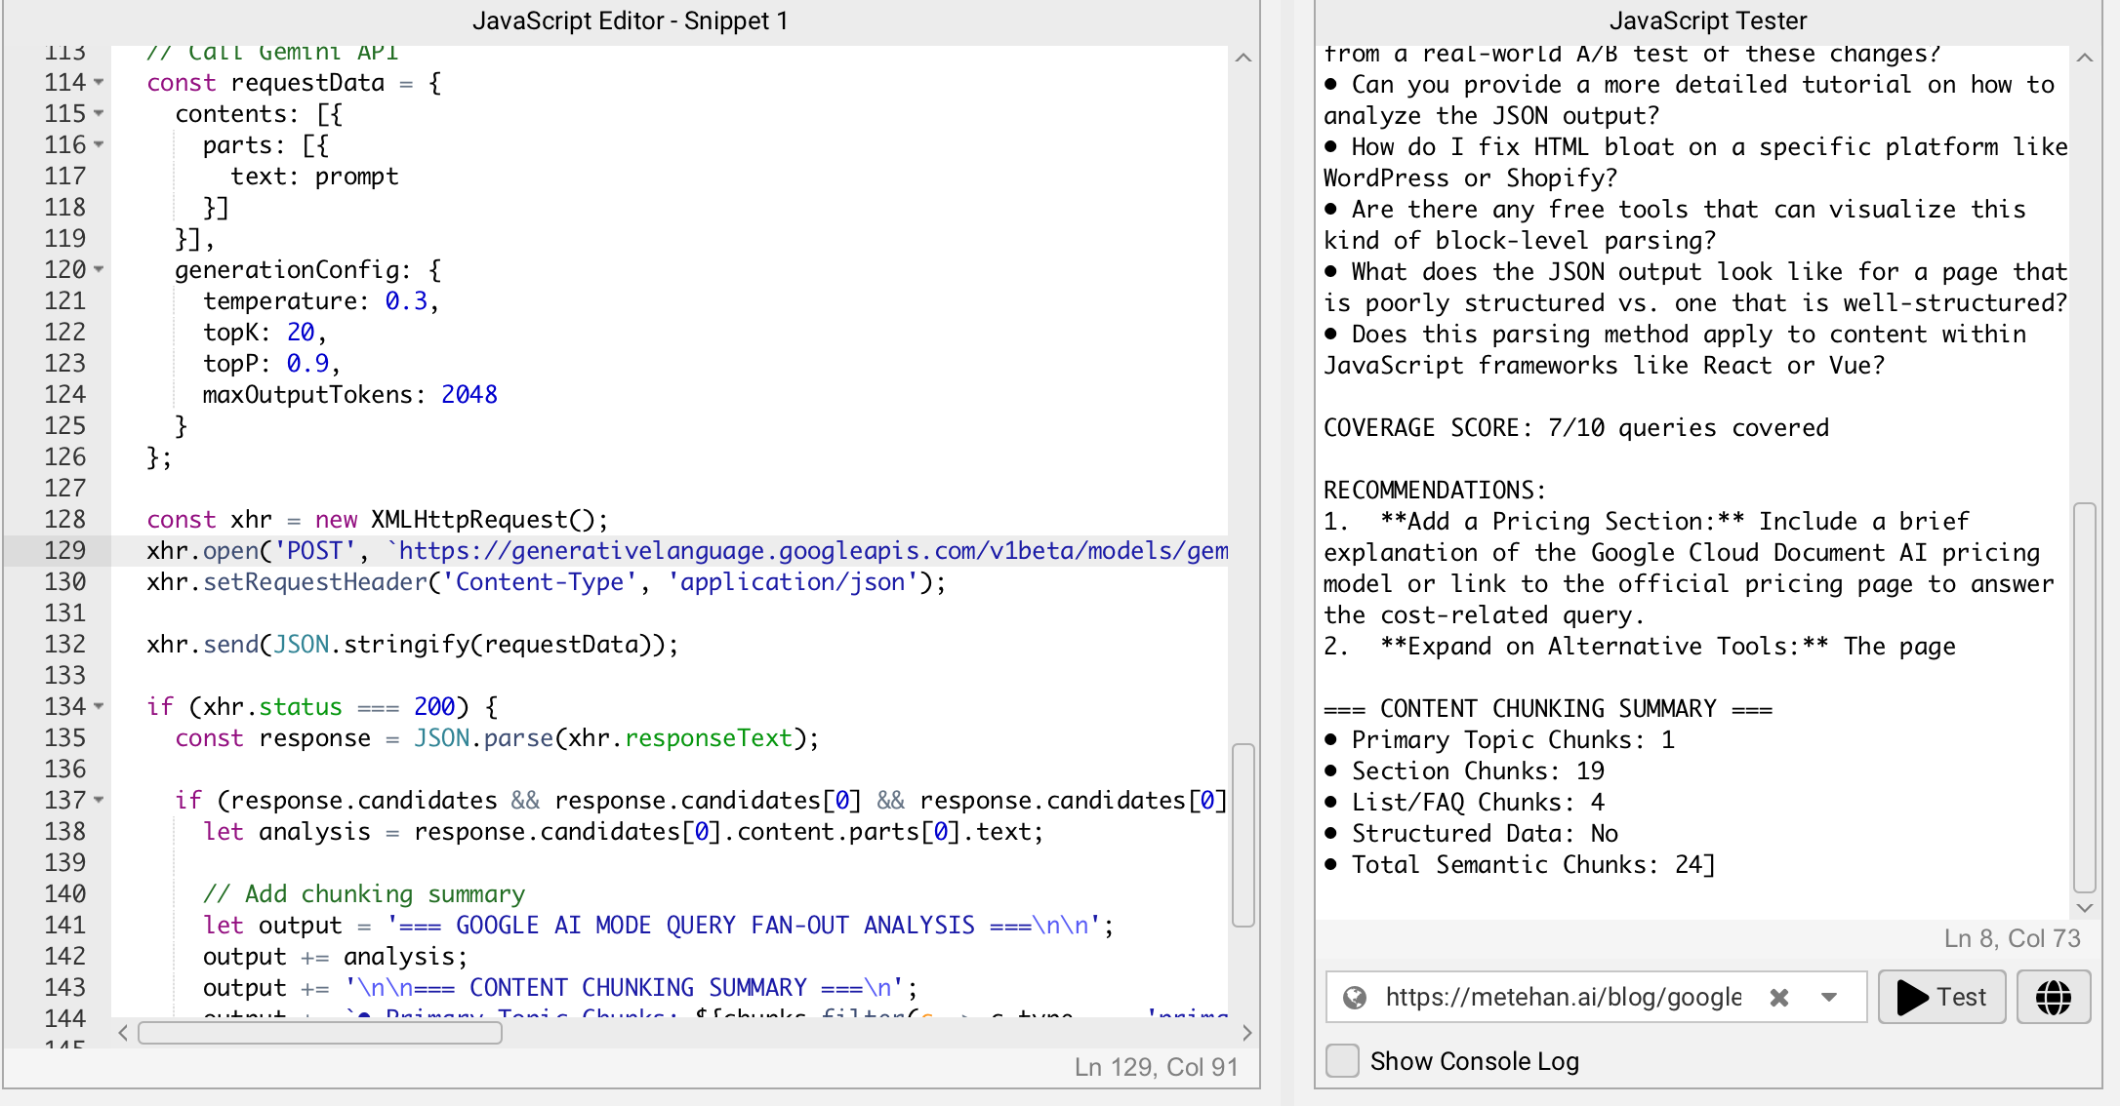This screenshot has height=1106, width=2120.
Task: Click the site globe icon in URL field
Action: click(1354, 997)
